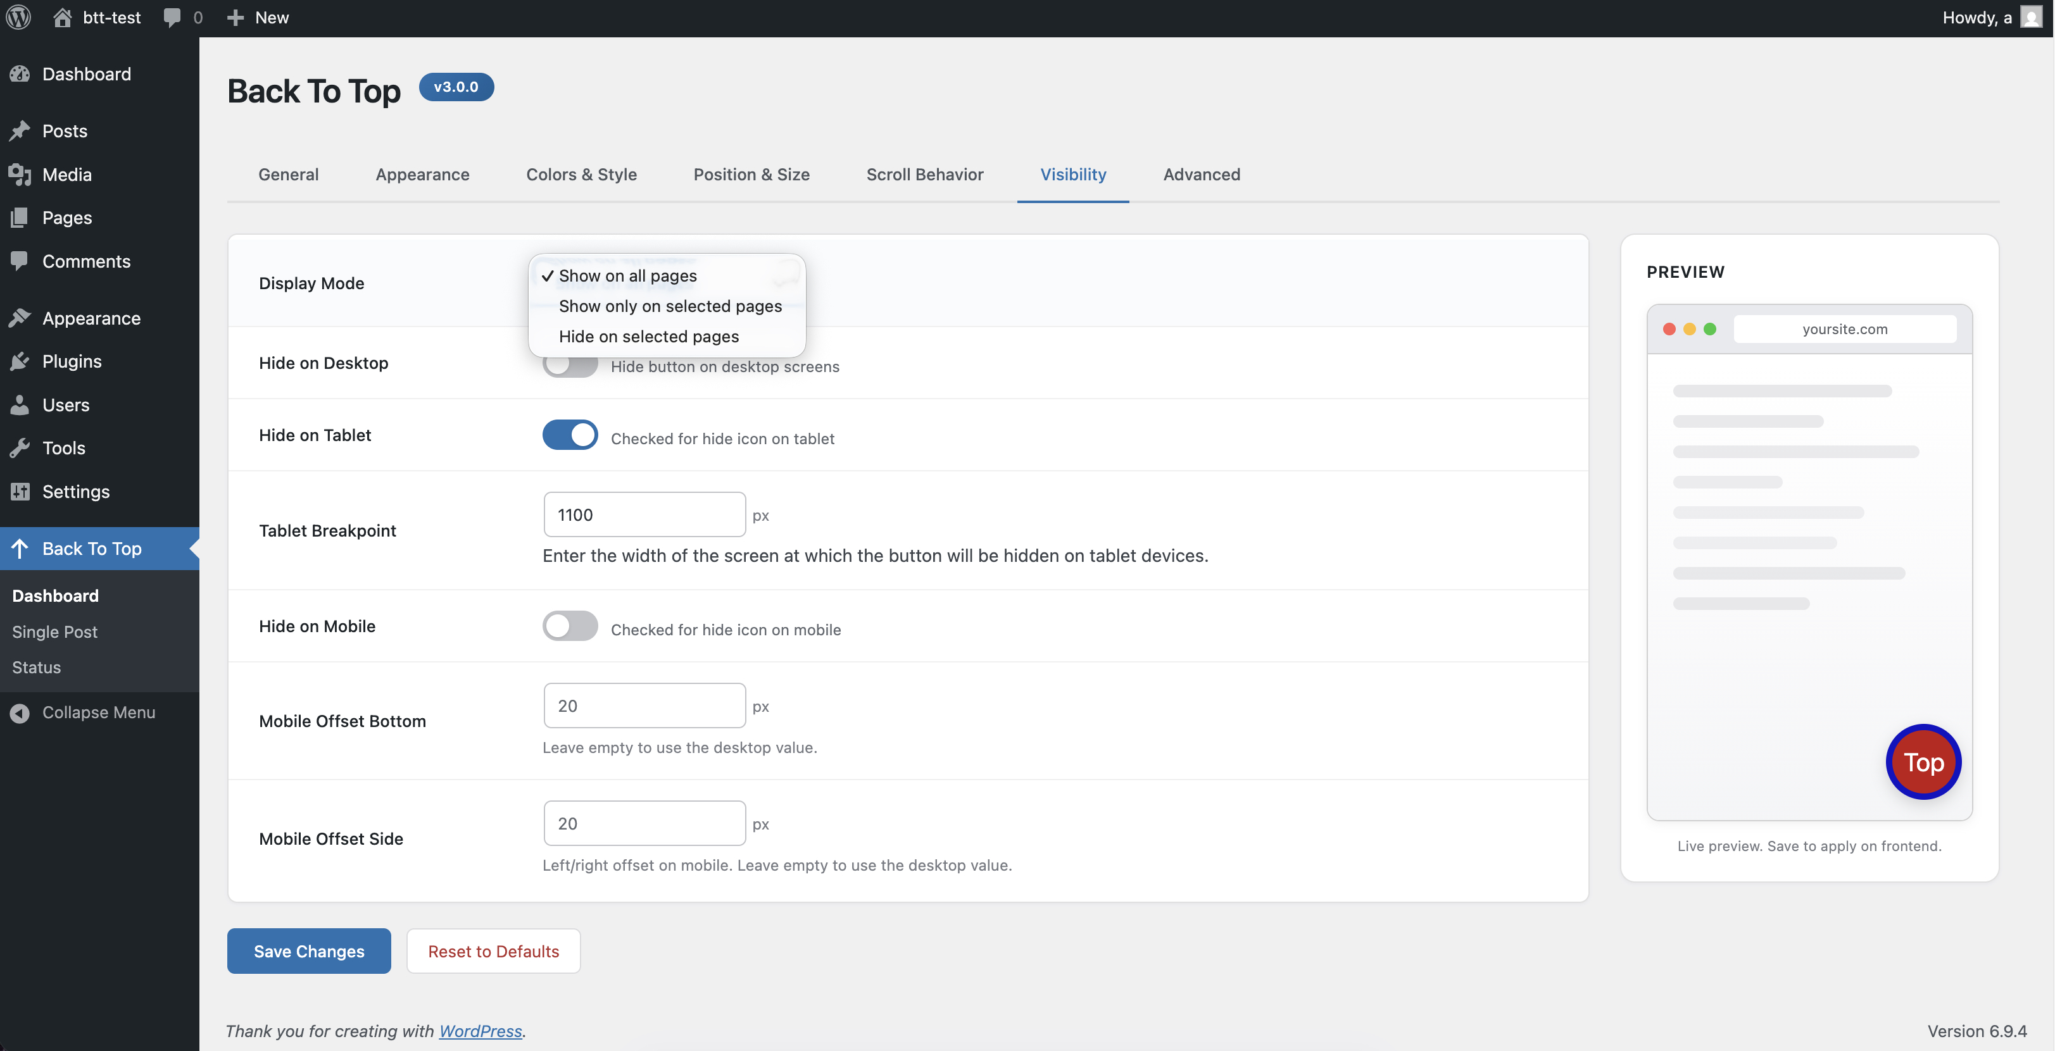The width and height of the screenshot is (2055, 1051).
Task: Turn on the Hide on Mobile toggle
Action: point(570,627)
